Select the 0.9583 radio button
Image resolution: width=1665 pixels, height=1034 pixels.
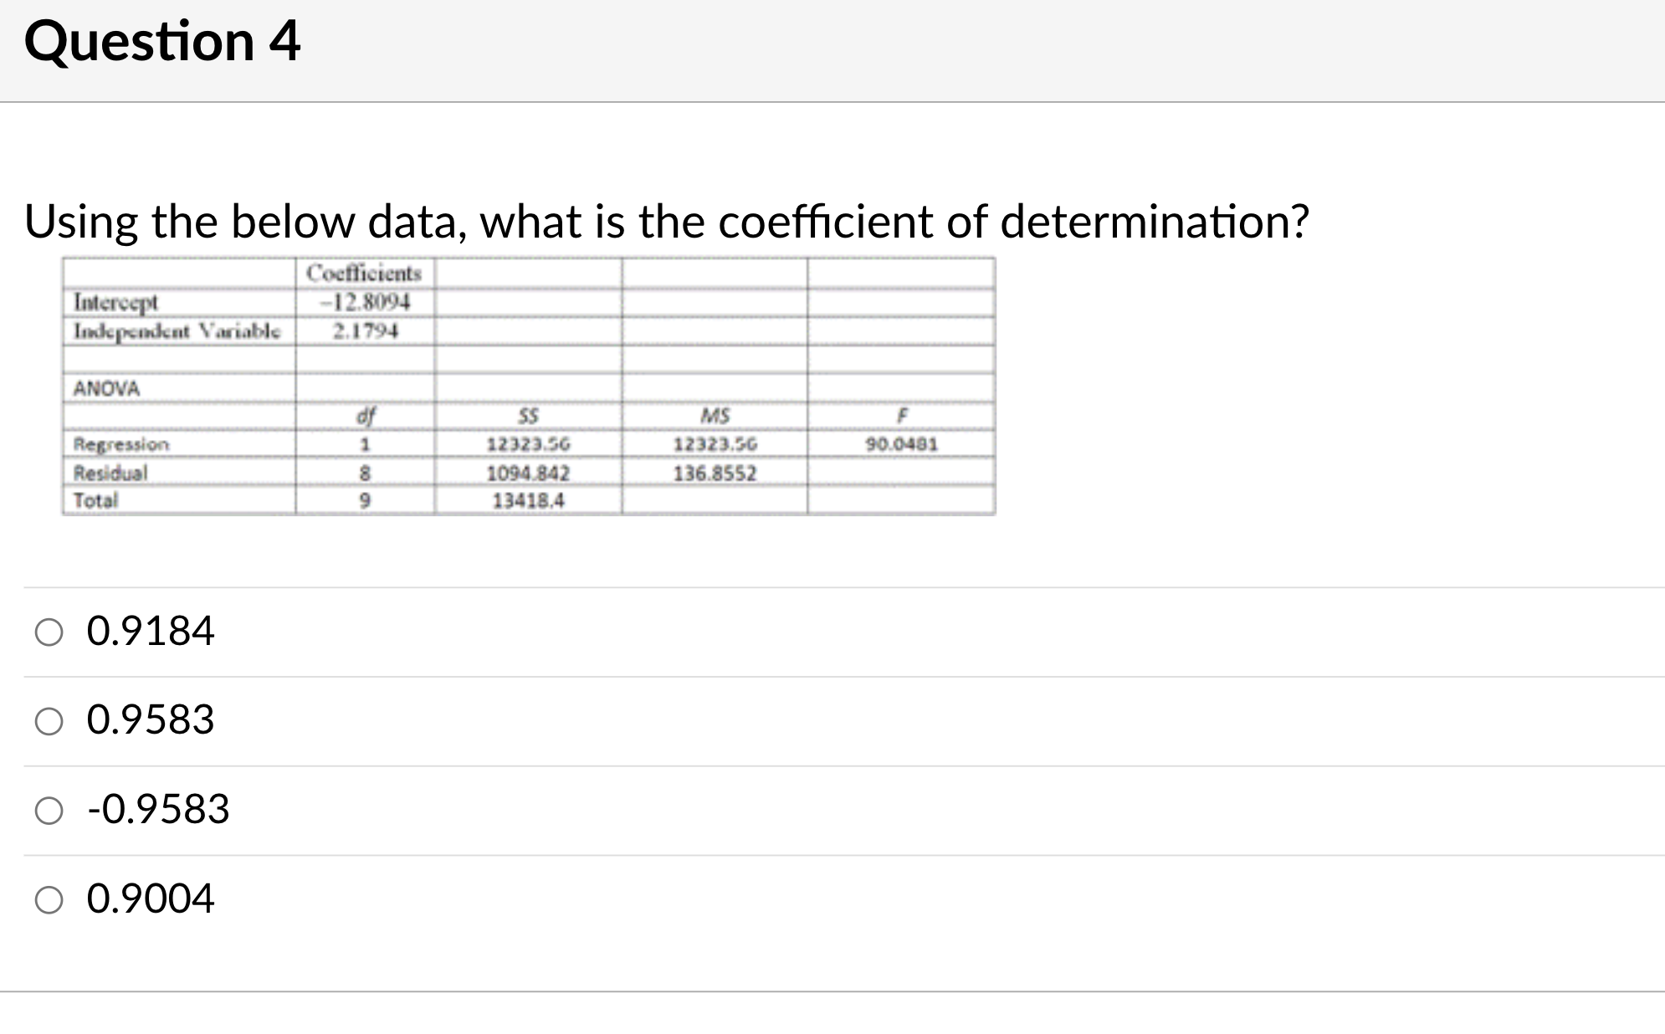tap(49, 721)
